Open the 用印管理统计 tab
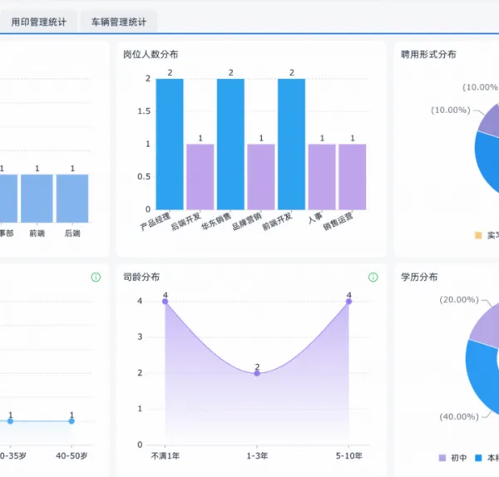This screenshot has height=477, width=499. pyautogui.click(x=38, y=22)
